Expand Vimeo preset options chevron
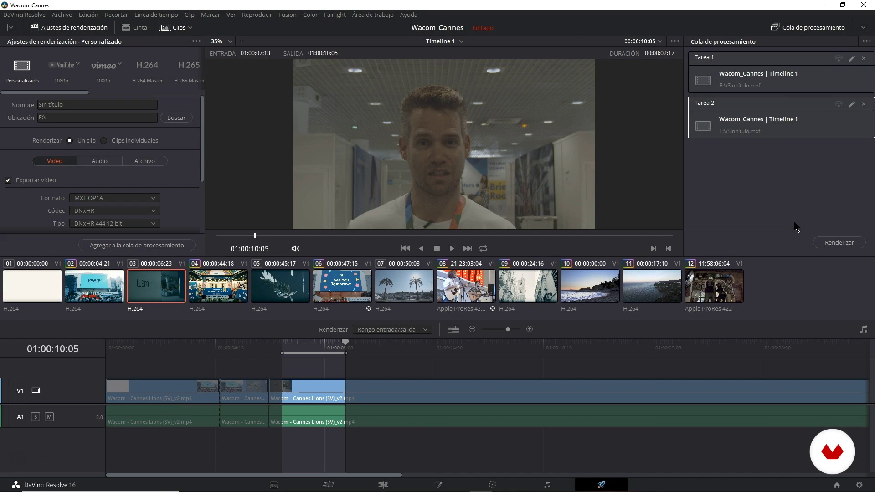This screenshot has width=875, height=492. point(119,64)
